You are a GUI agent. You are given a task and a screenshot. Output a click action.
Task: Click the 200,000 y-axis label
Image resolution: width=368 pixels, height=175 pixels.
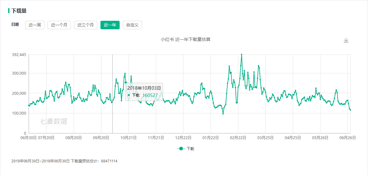[19, 93]
